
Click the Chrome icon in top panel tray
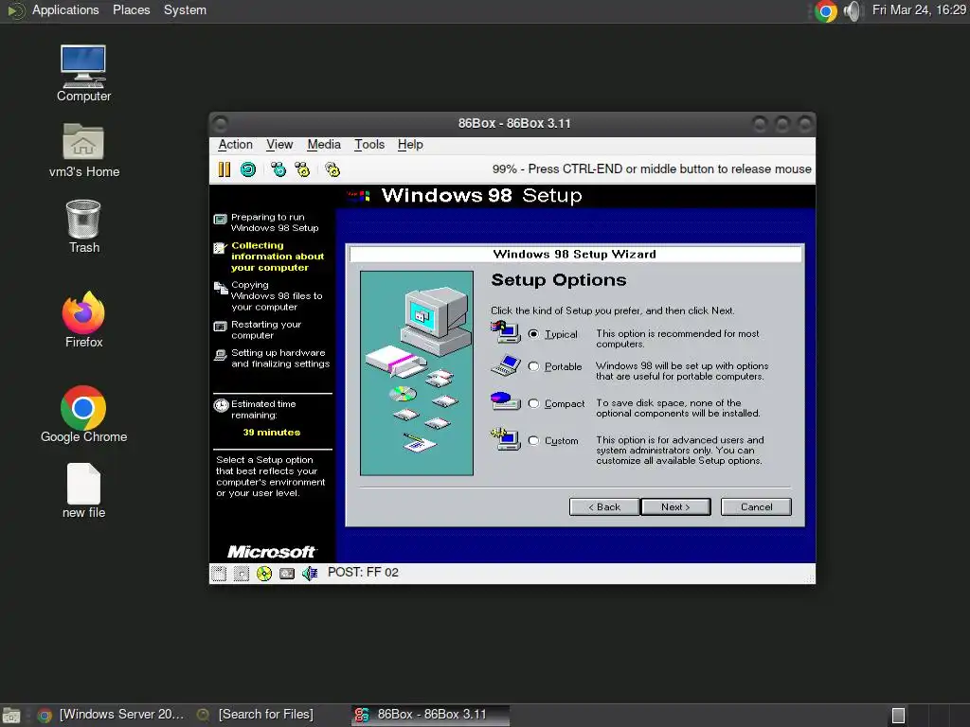tap(825, 11)
